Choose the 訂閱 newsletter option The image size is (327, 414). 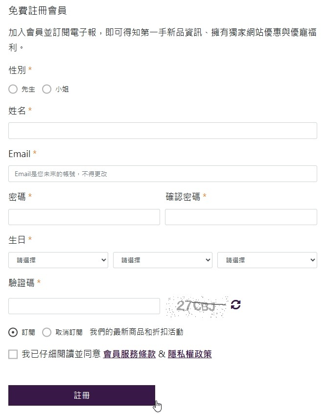13,332
